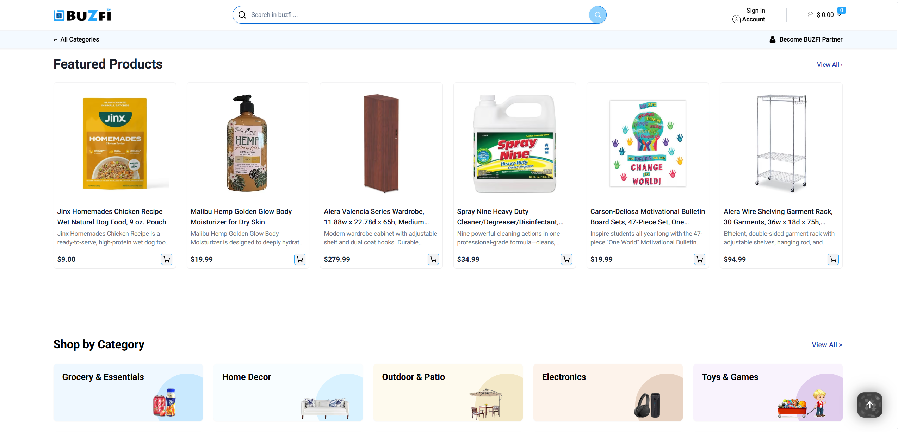The height and width of the screenshot is (432, 898).
Task: Add Alera Valencia Wardrobe to cart
Action: pyautogui.click(x=433, y=259)
